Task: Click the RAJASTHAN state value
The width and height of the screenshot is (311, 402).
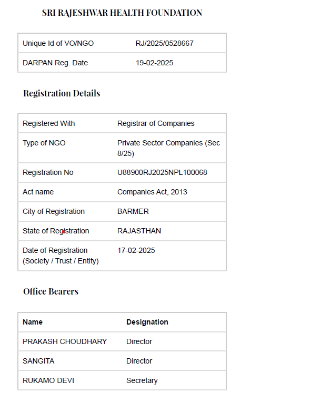Action: tap(139, 231)
